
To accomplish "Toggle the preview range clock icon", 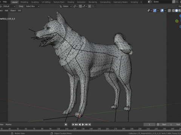I will [x=158, y=124].
